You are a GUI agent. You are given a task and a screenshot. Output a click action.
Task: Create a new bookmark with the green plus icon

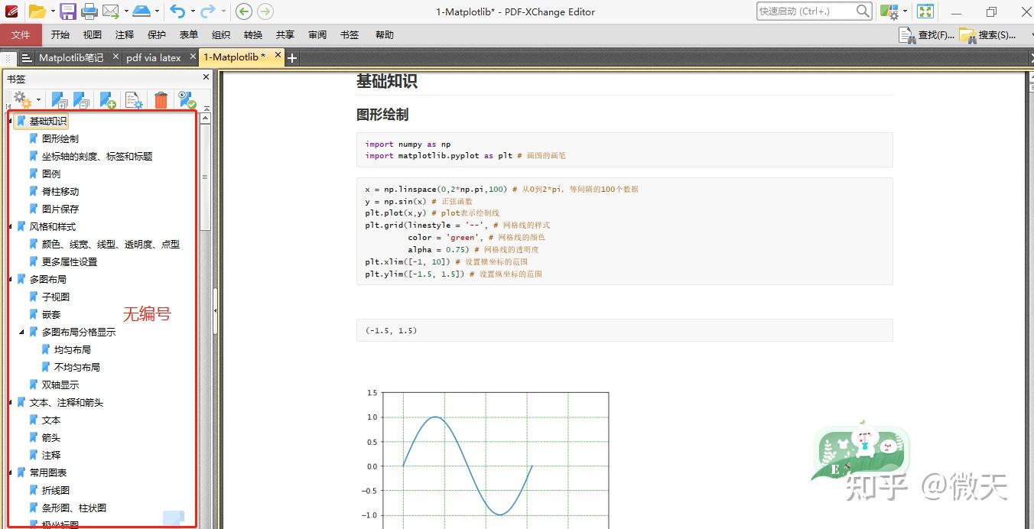(107, 101)
